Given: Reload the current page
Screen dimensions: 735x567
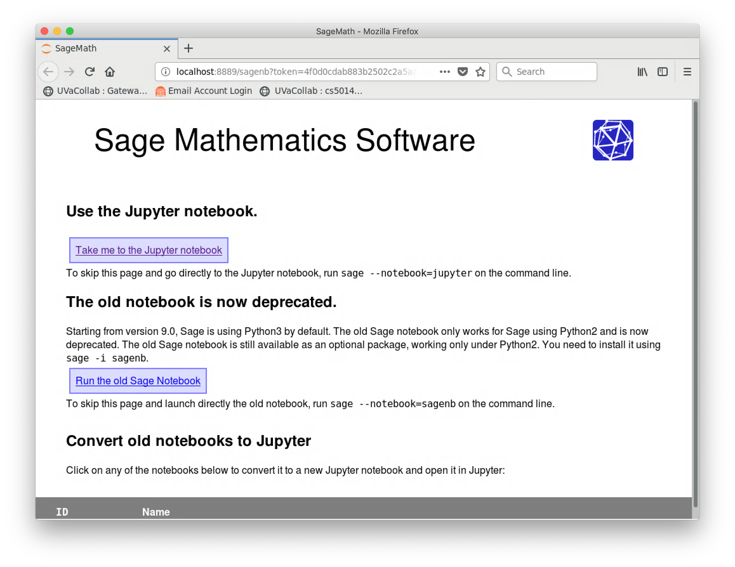Looking at the screenshot, I should [x=89, y=72].
